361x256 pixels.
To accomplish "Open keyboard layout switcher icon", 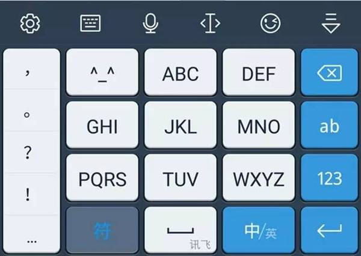I will tap(90, 23).
